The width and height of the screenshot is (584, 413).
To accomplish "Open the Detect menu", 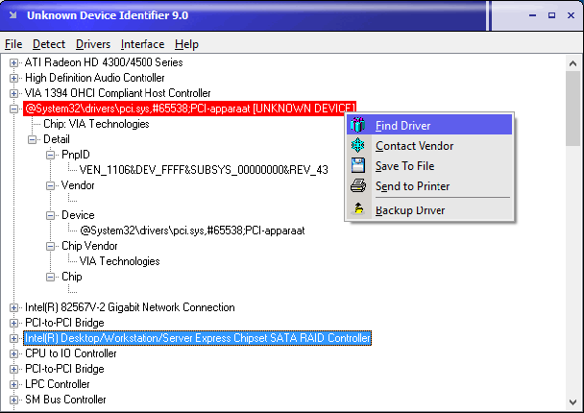I will point(49,44).
